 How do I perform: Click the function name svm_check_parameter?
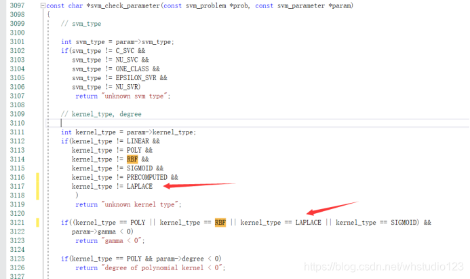pyautogui.click(x=125, y=5)
